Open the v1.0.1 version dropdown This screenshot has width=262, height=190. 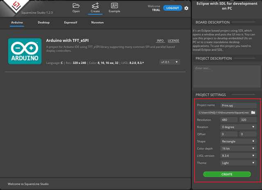(x=169, y=62)
